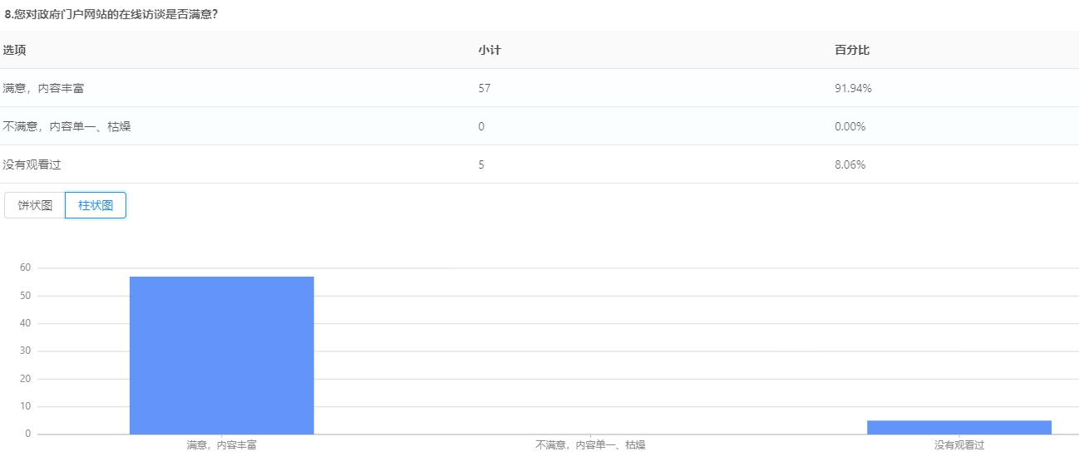This screenshot has width=1079, height=471.
Task: Click the subtotal value 5 in the table
Action: tap(481, 164)
